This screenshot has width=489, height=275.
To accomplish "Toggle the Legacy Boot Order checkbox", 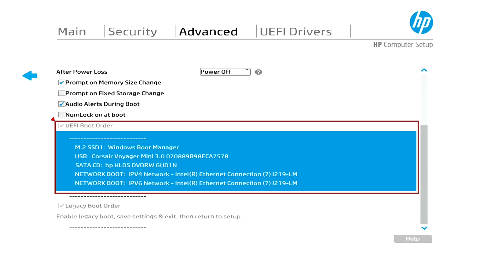I will (x=61, y=206).
